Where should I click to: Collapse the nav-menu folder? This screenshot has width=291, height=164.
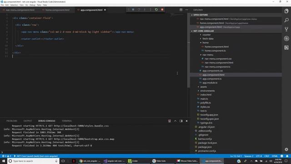point(208,55)
